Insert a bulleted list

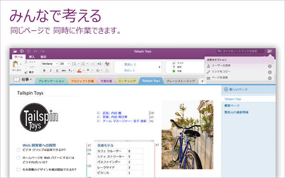pos(75,64)
